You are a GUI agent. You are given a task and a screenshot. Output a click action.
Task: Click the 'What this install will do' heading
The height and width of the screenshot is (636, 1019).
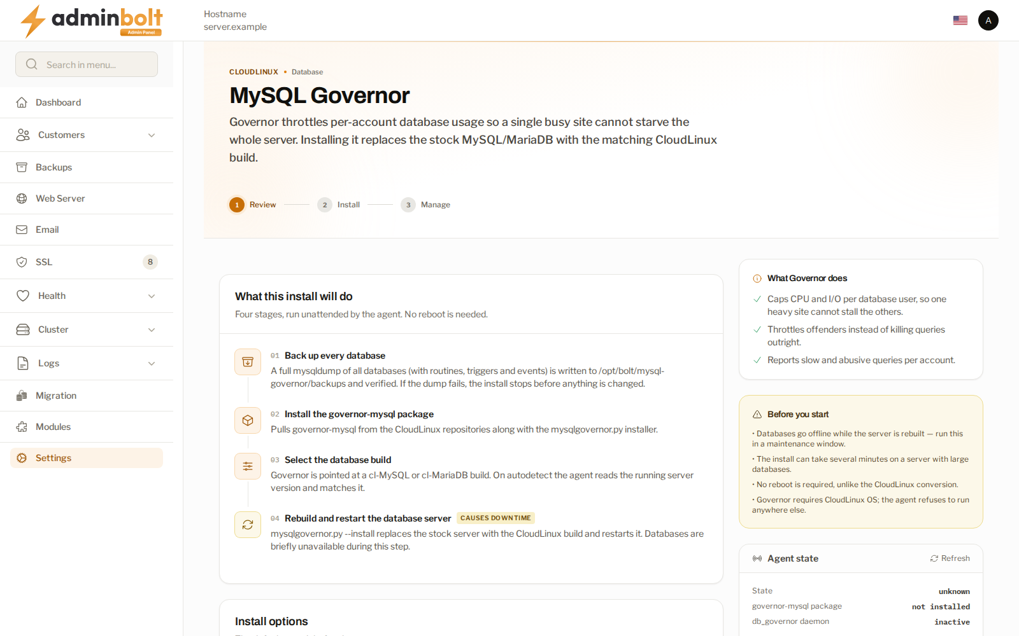pos(294,296)
